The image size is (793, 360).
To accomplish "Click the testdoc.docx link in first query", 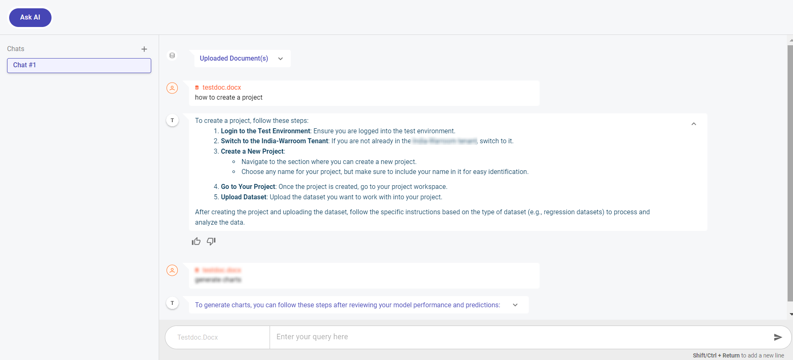I will 221,87.
